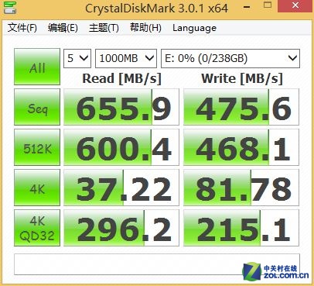This screenshot has width=314, height=286.
Task: Close the CrystalDiskMark window
Action: tap(295, 5)
